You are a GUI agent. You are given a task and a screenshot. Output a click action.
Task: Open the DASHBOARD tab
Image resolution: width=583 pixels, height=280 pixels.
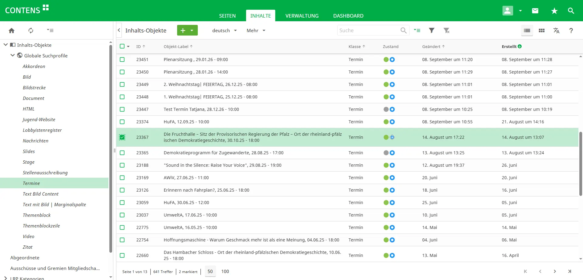click(348, 16)
